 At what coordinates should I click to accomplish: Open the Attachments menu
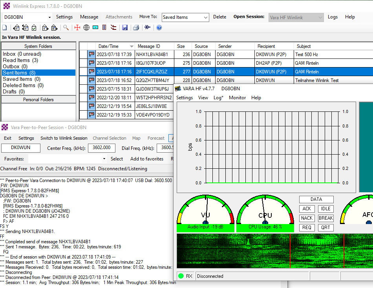(x=119, y=17)
